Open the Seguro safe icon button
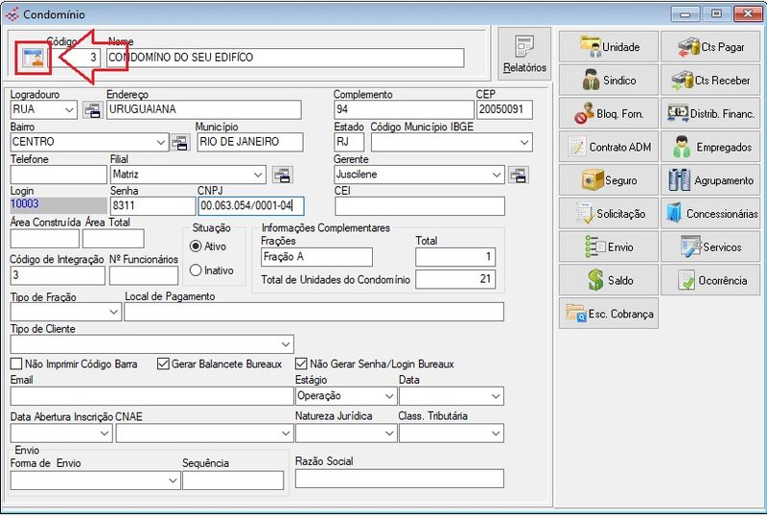The height and width of the screenshot is (516, 767). 609,180
